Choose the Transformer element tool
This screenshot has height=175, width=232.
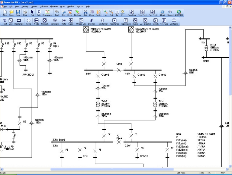[102, 22]
